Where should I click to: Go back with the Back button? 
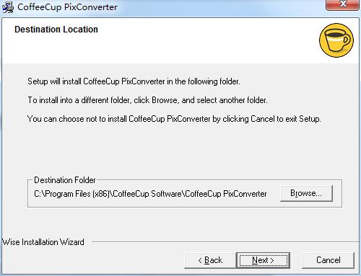210,260
